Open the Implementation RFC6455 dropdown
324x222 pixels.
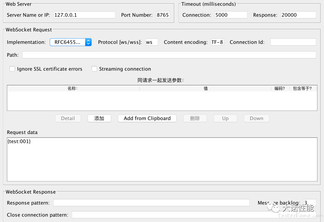(70, 42)
